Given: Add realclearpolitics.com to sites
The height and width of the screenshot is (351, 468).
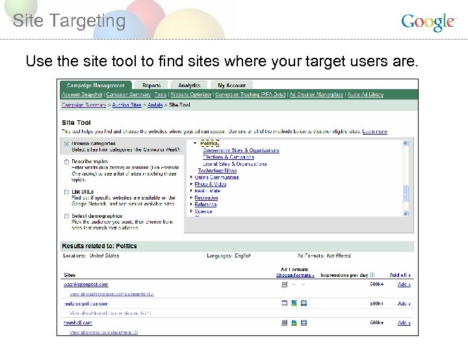Looking at the screenshot, I should click(x=404, y=304).
